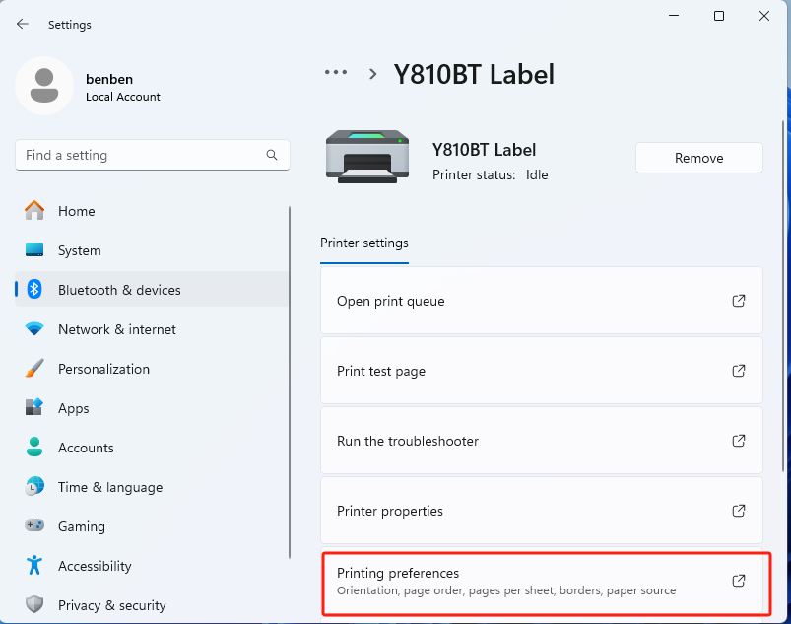This screenshot has height=624, width=791.
Task: Click the Accessibility figure icon
Action: (x=34, y=565)
